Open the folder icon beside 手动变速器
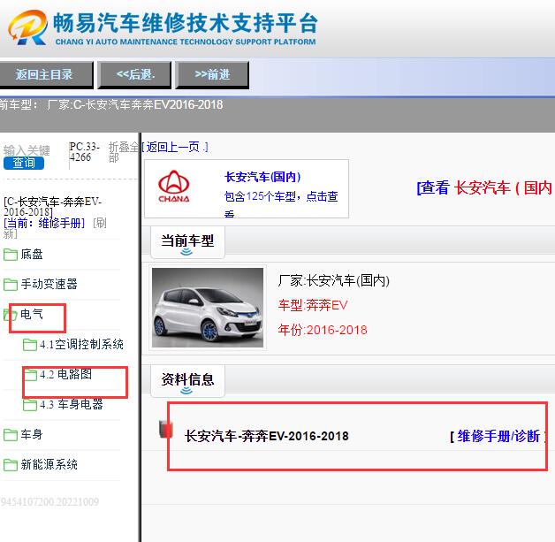Image resolution: width=555 pixels, height=542 pixels. pyautogui.click(x=11, y=285)
